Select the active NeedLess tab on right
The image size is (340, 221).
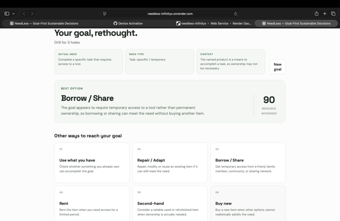tap(296, 23)
